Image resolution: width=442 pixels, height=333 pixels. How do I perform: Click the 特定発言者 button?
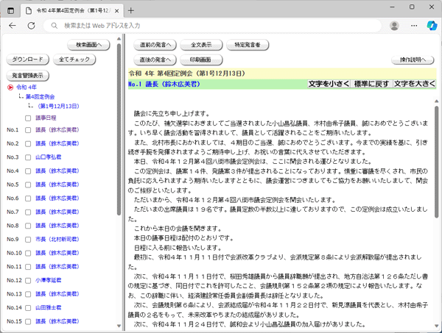click(x=248, y=45)
